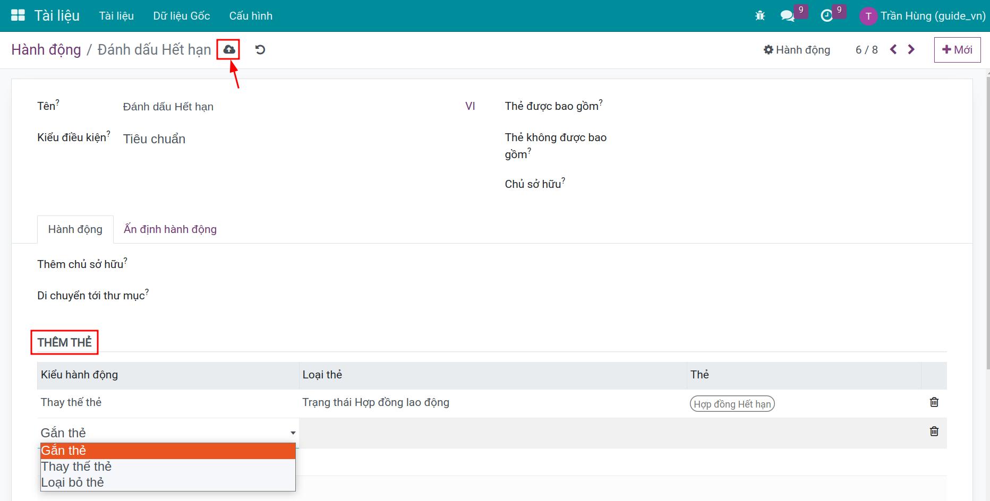The width and height of the screenshot is (990, 501).
Task: Delete the 'Gắn thẻ' row with trash icon
Action: tap(934, 431)
